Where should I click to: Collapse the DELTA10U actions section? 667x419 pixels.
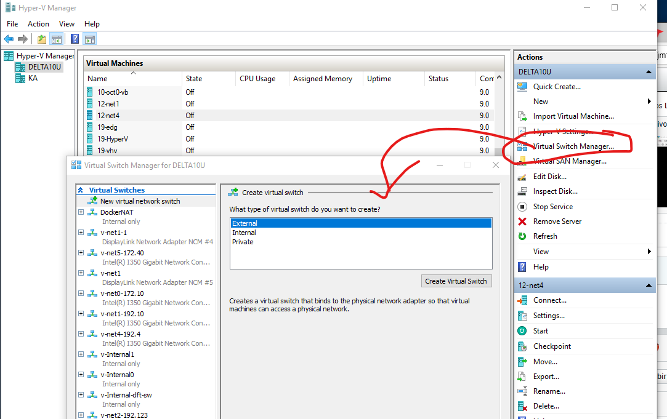(649, 72)
